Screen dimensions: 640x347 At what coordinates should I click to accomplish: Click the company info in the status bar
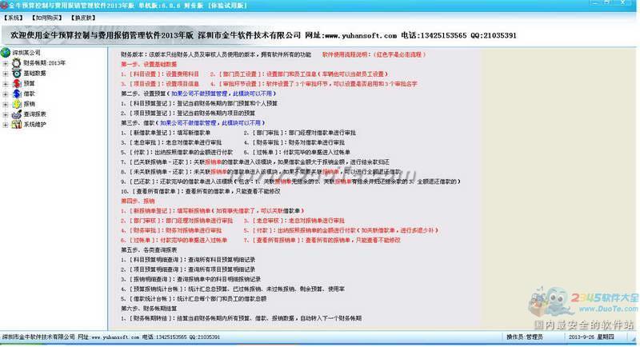111,337
